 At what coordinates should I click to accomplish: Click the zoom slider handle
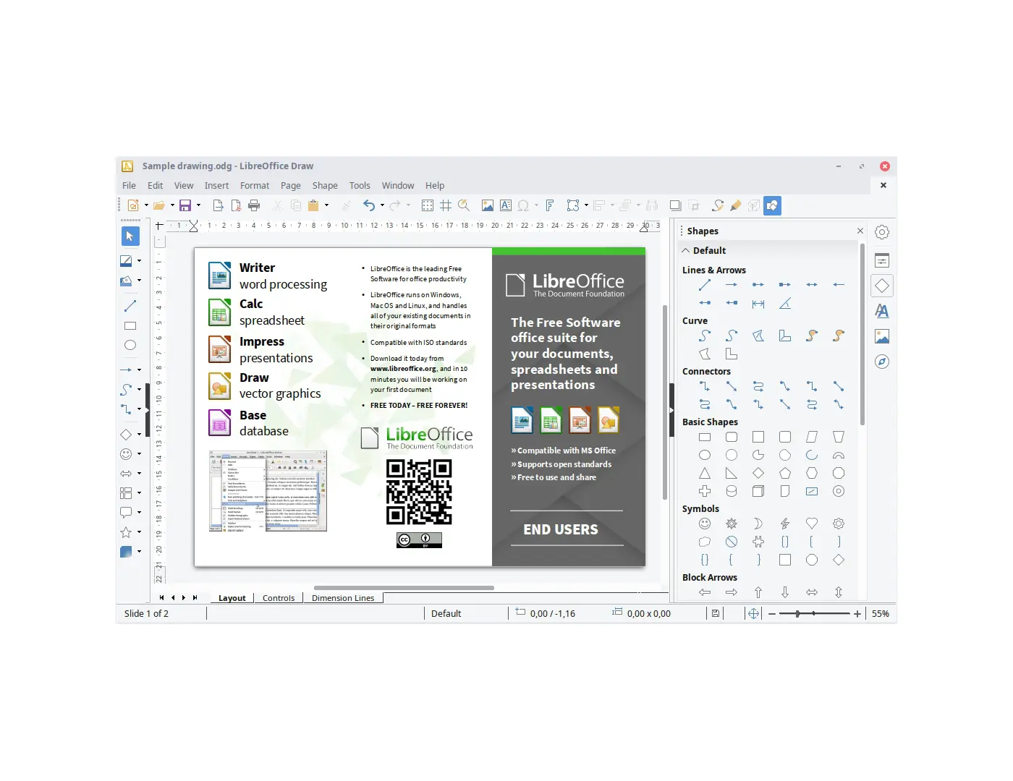tap(797, 614)
